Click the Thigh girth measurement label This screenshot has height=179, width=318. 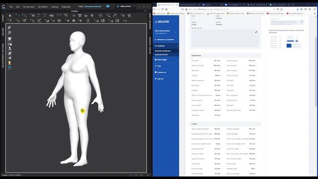pos(230,90)
